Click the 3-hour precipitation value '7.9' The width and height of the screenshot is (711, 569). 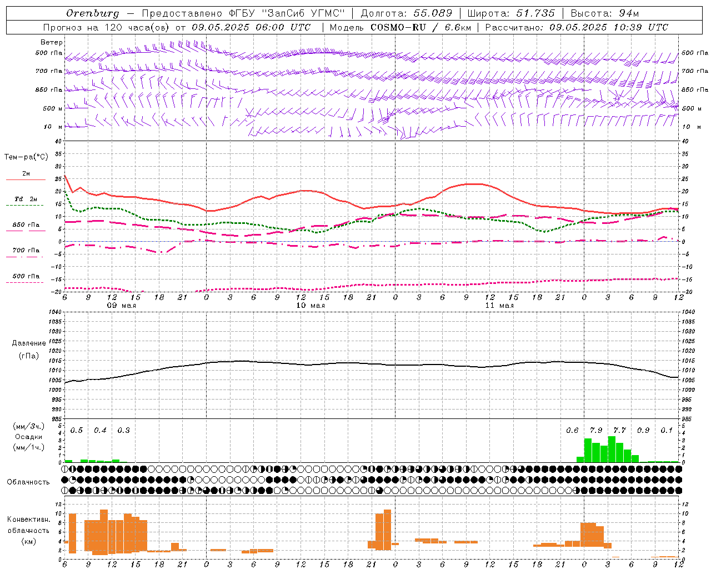[595, 431]
